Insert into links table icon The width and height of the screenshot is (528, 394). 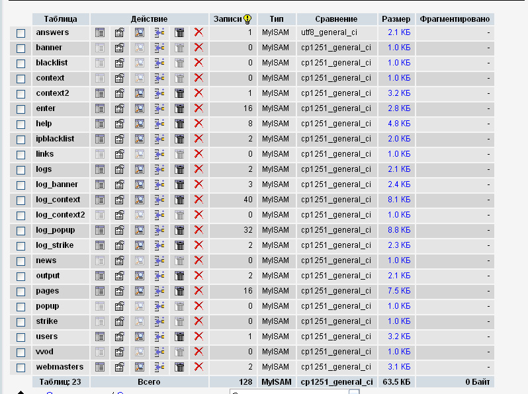click(159, 154)
